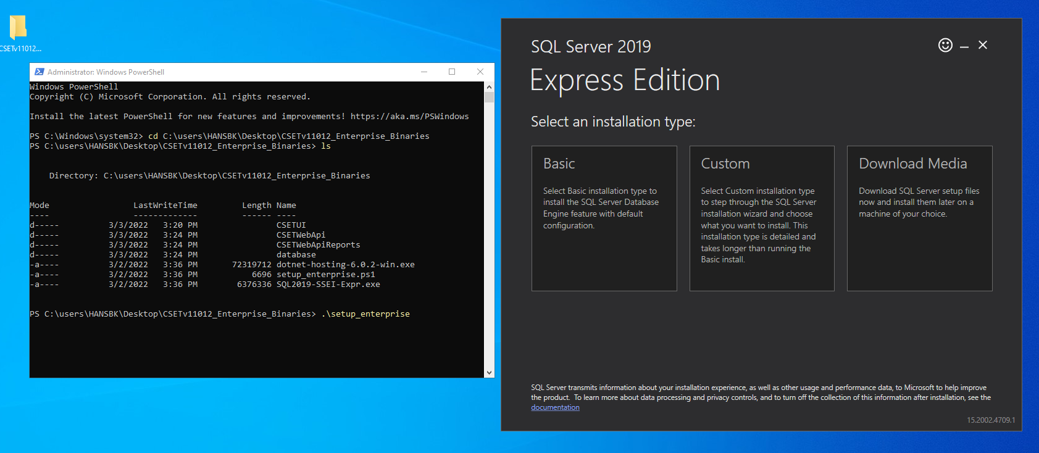This screenshot has height=453, width=1039.
Task: Select the Download Media installation type
Action: pos(920,218)
